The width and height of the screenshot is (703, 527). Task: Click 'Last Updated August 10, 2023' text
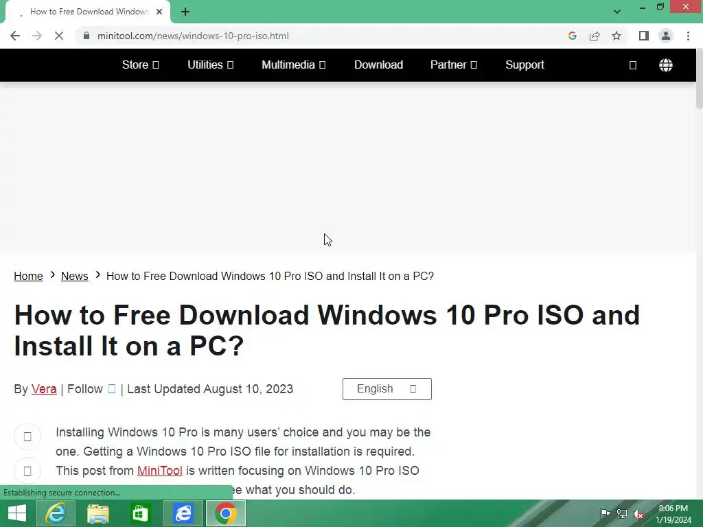210,389
